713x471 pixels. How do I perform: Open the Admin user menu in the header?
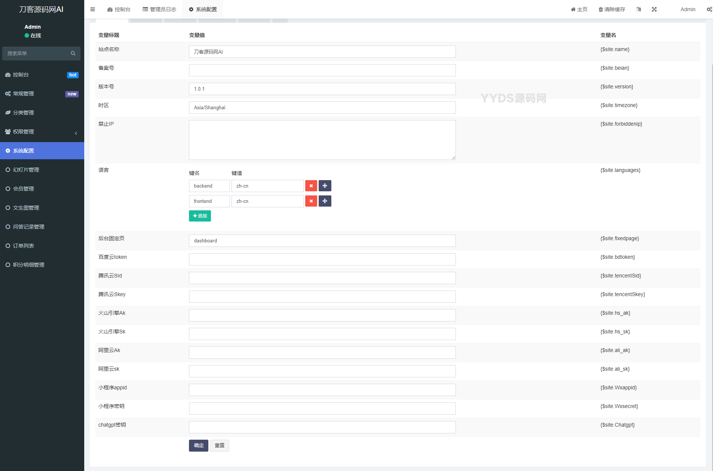pyautogui.click(x=688, y=9)
